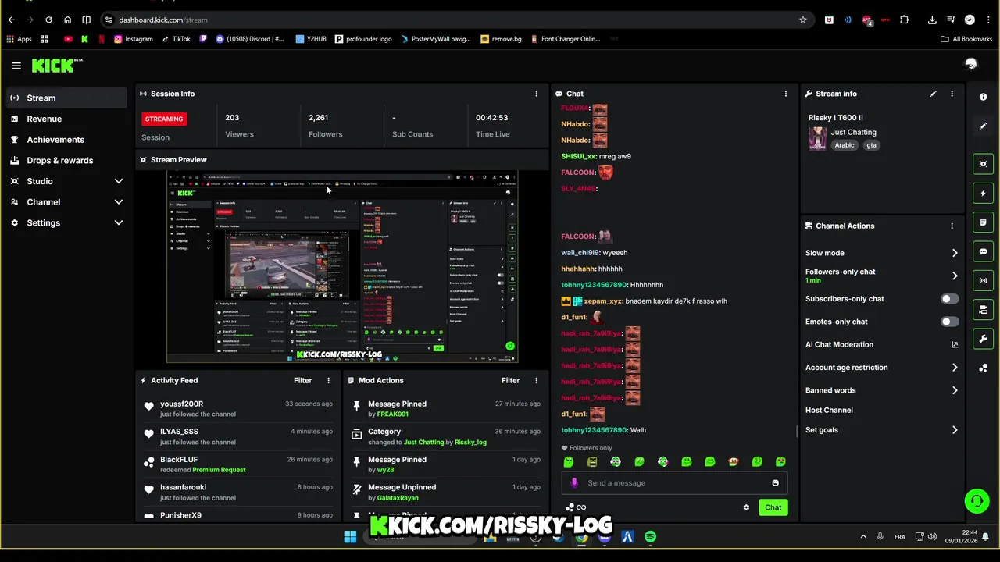The height and width of the screenshot is (562, 1000).
Task: Toggle Emotes-only chat switch
Action: pyautogui.click(x=949, y=322)
